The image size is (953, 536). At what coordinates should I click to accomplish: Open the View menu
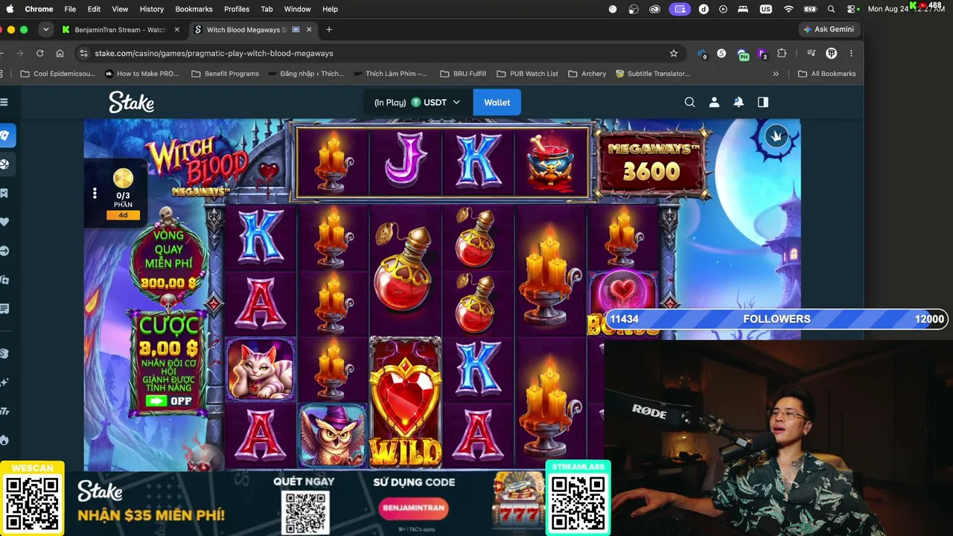pyautogui.click(x=120, y=9)
